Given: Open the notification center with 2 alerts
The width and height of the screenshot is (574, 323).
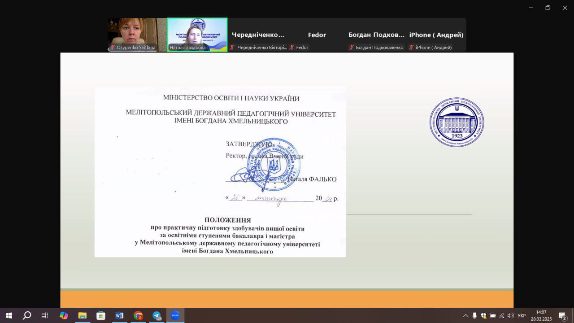Looking at the screenshot, I should coord(562,315).
